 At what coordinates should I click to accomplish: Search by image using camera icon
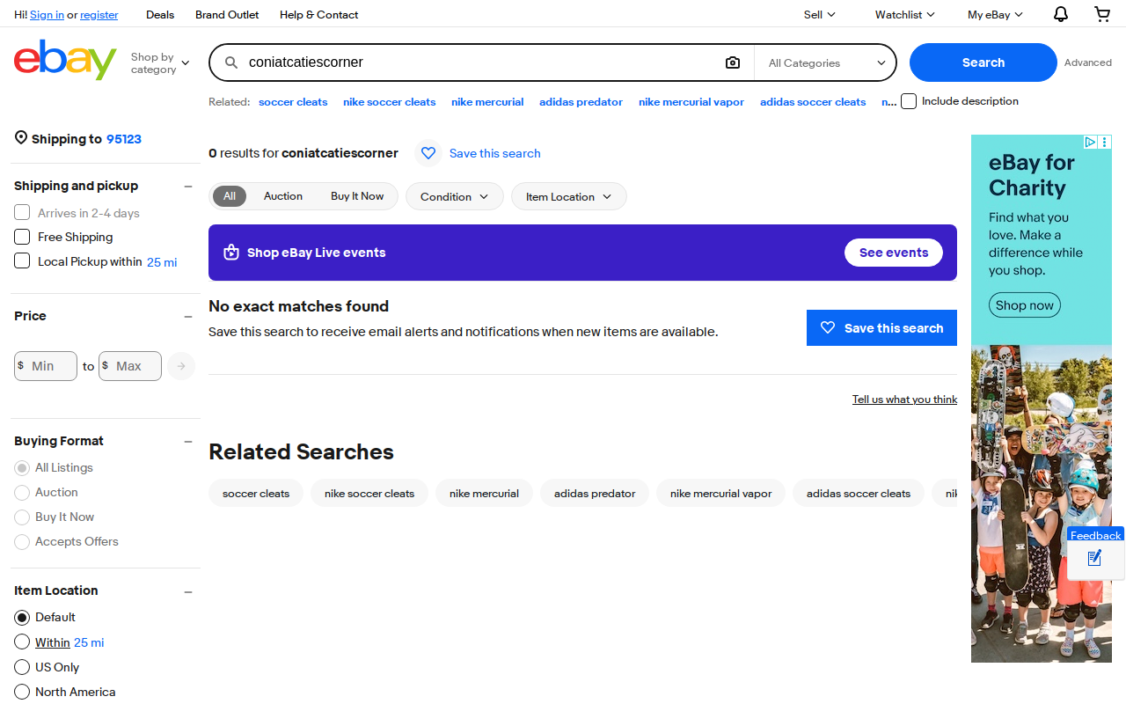click(x=733, y=62)
